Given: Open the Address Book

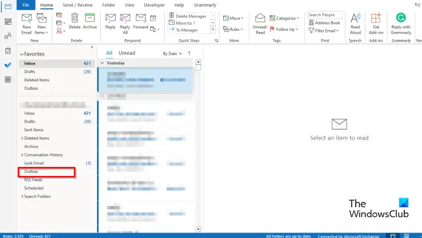Looking at the screenshot, I should click(x=324, y=23).
